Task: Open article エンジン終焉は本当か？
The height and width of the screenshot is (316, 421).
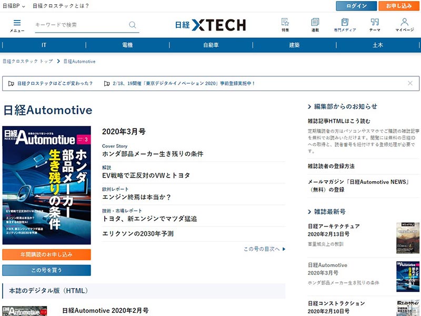Action: tap(136, 197)
